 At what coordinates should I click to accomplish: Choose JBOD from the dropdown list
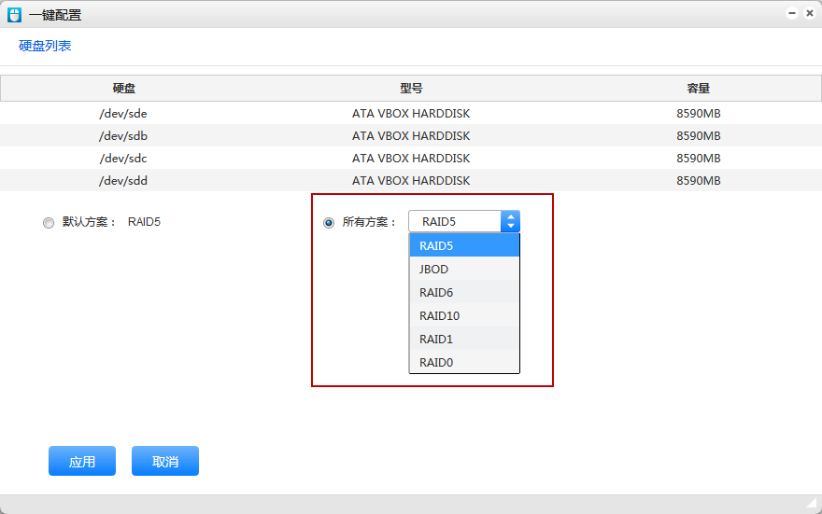(x=463, y=270)
